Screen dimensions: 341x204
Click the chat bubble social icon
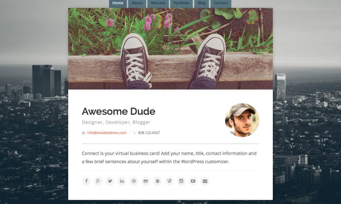pyautogui.click(x=157, y=181)
